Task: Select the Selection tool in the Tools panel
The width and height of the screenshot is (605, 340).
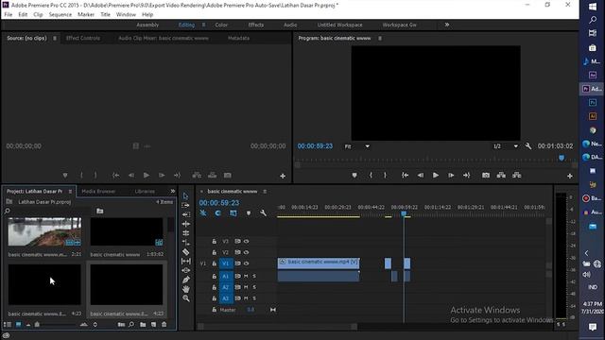Action: pyautogui.click(x=185, y=196)
